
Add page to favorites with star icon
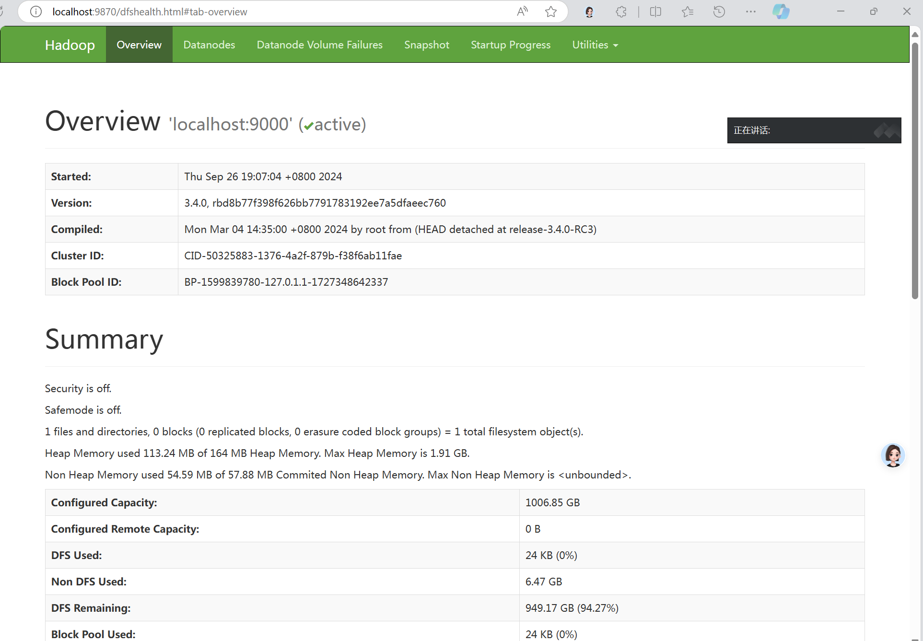551,12
